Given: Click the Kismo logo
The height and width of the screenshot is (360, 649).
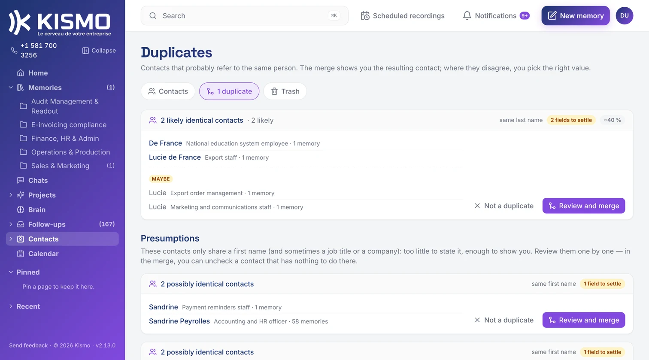Looking at the screenshot, I should (x=60, y=23).
